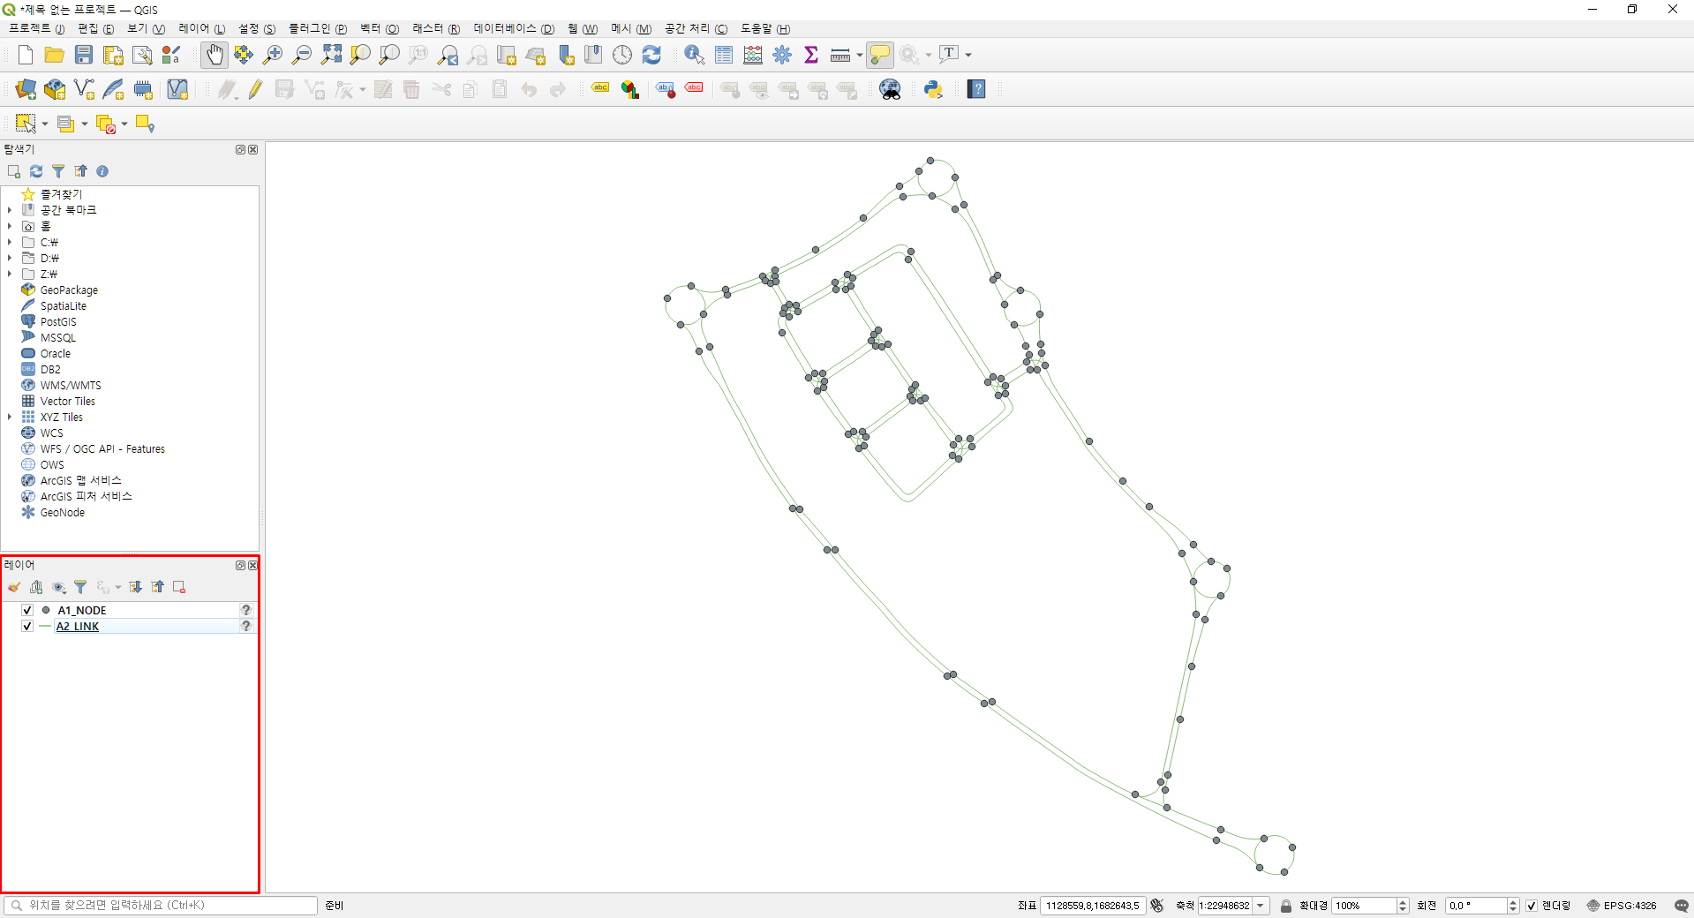This screenshot has height=918, width=1694.
Task: Toggle mouse display extents icon
Action: [x=1157, y=906]
